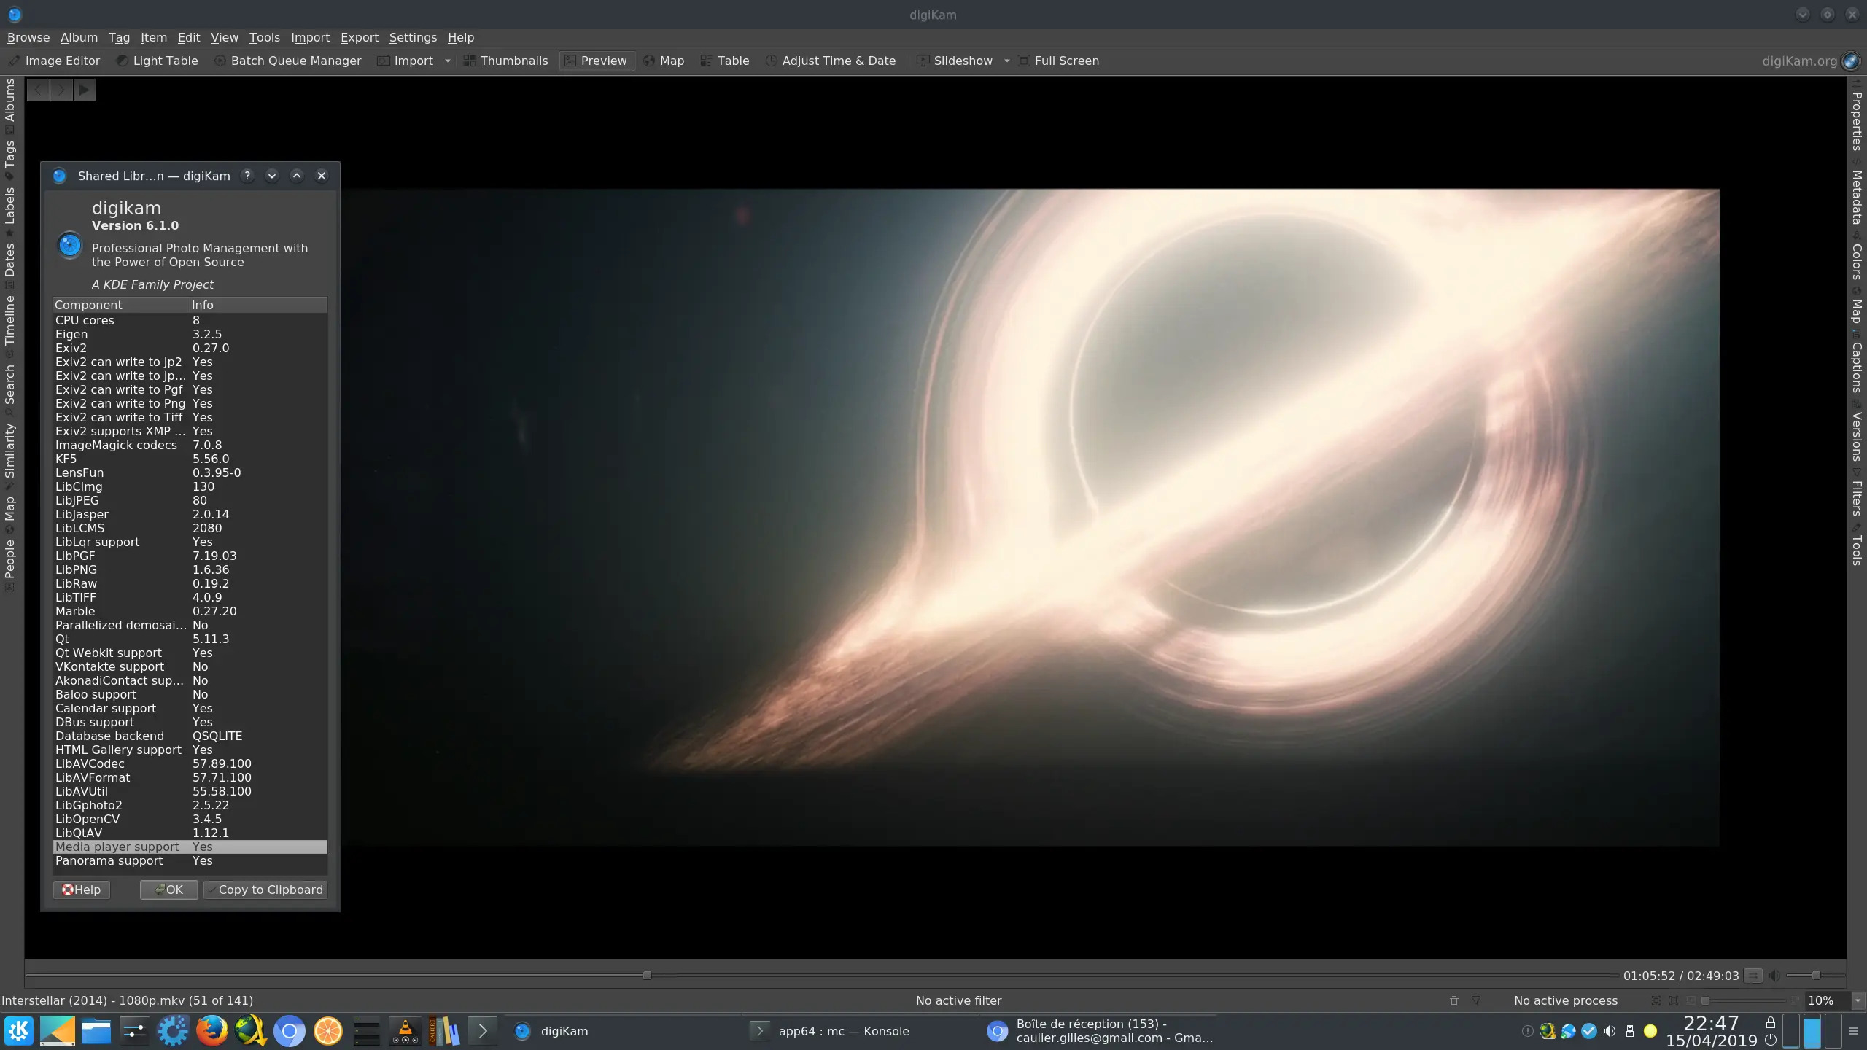Switch to Map view mode
Viewport: 1867px width, 1050px height.
pos(664,61)
